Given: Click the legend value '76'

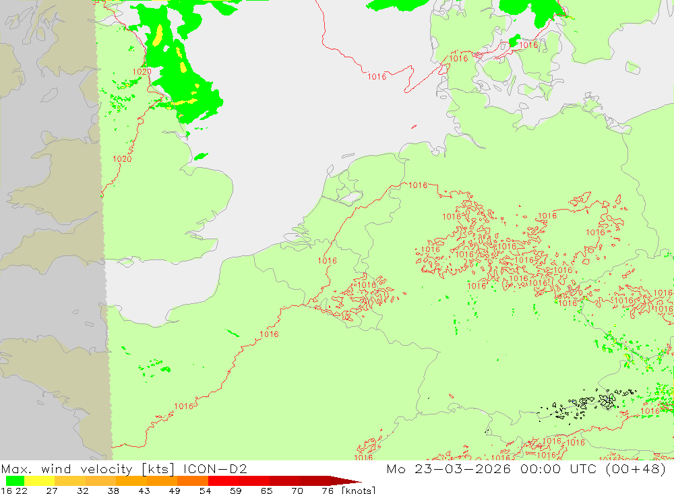Looking at the screenshot, I should (328, 491).
